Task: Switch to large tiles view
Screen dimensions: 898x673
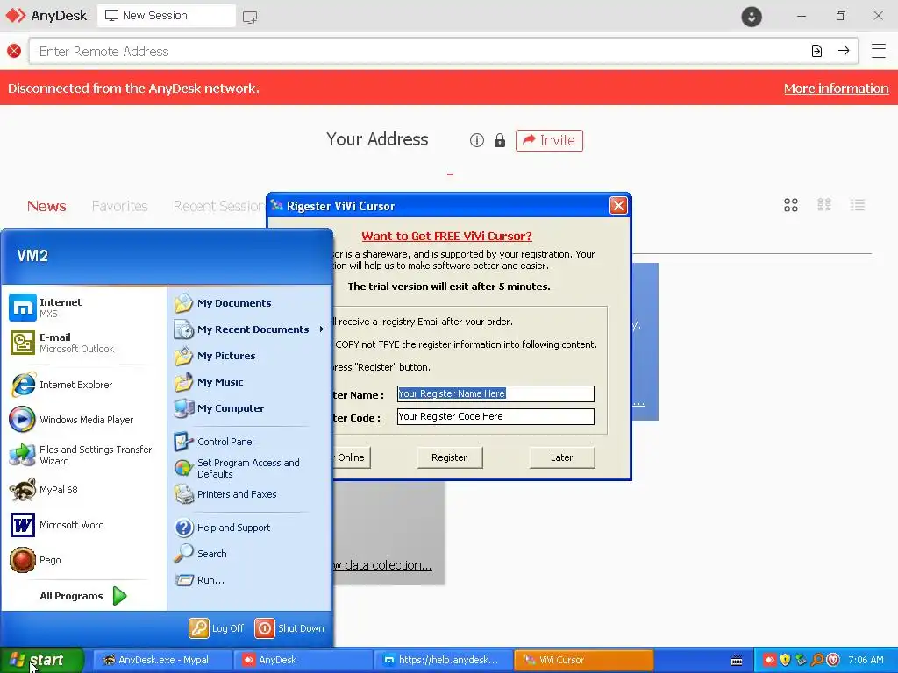Action: pyautogui.click(x=791, y=205)
